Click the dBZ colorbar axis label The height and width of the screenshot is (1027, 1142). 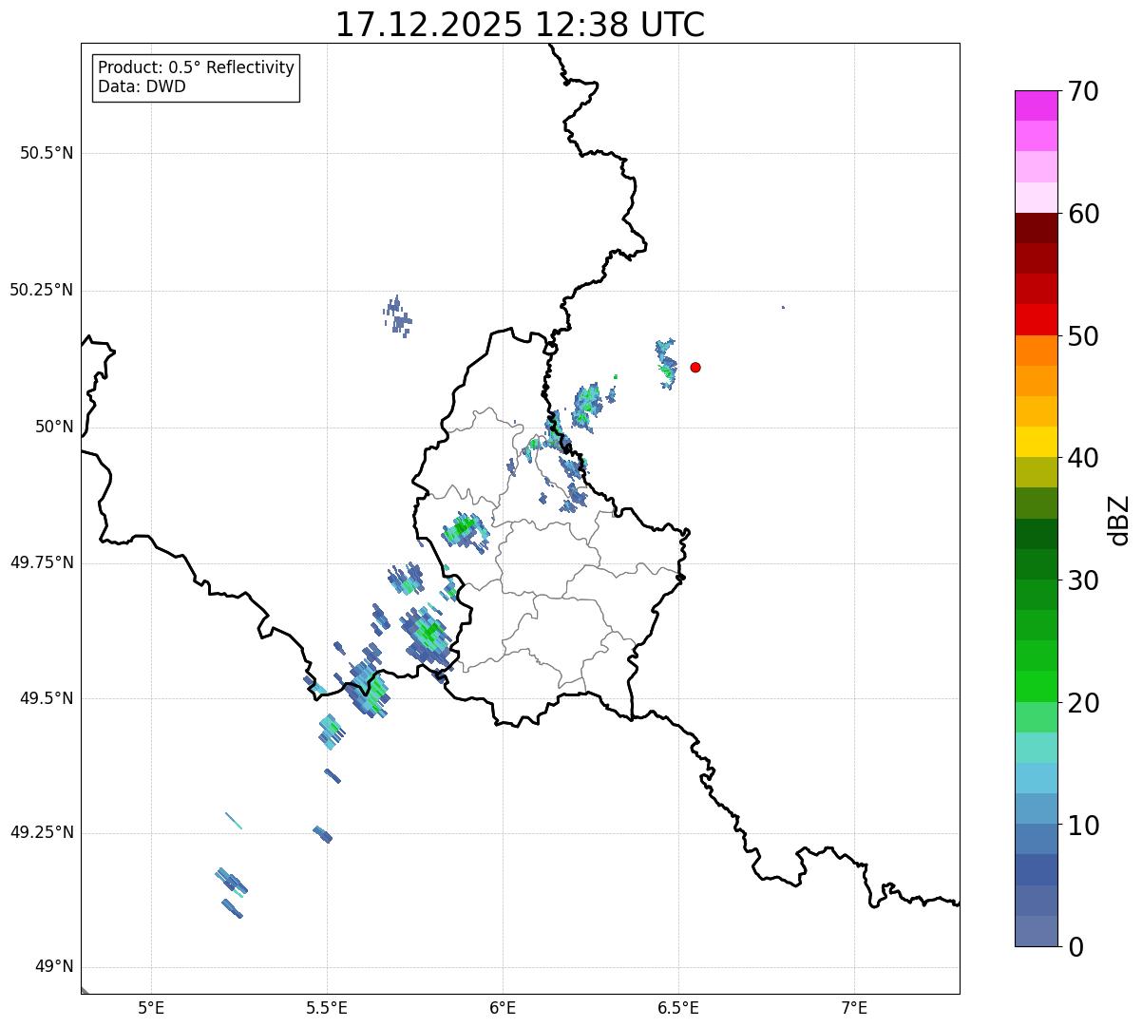point(1119,520)
